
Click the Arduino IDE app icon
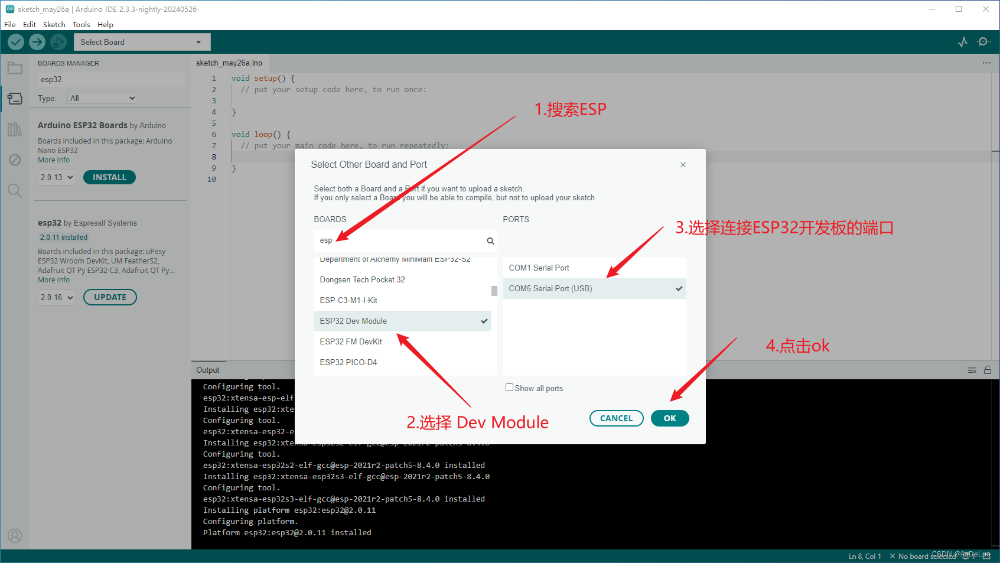point(10,9)
